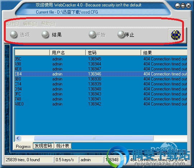This screenshot has height=168, width=194.
Task: Click the window minimize button
Action: point(177,6)
